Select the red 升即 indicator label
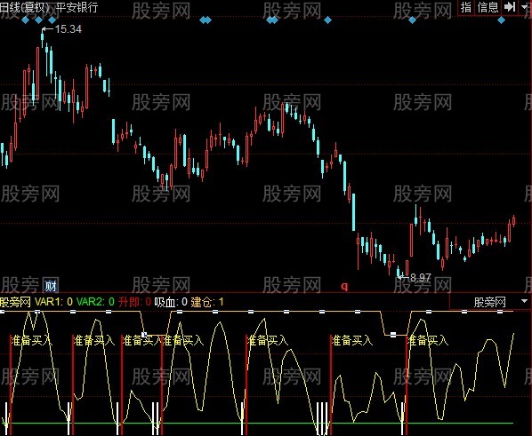The image size is (532, 436). [134, 302]
